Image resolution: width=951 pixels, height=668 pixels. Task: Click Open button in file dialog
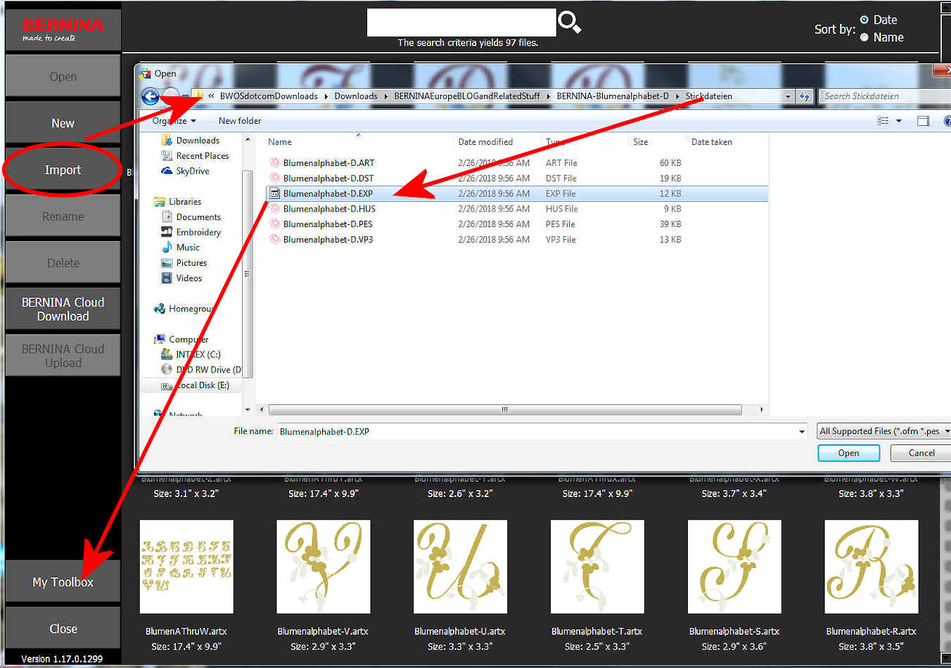848,453
